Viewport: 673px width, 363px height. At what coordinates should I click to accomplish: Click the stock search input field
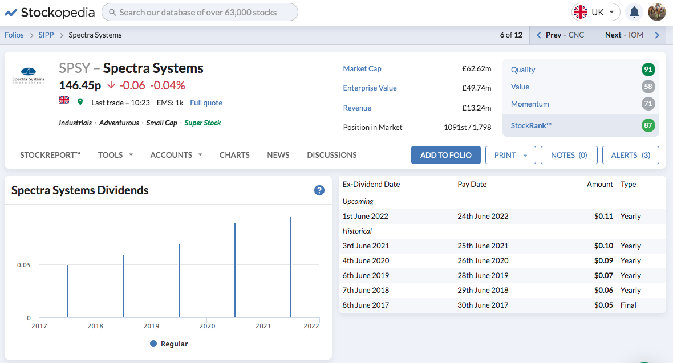click(x=200, y=12)
